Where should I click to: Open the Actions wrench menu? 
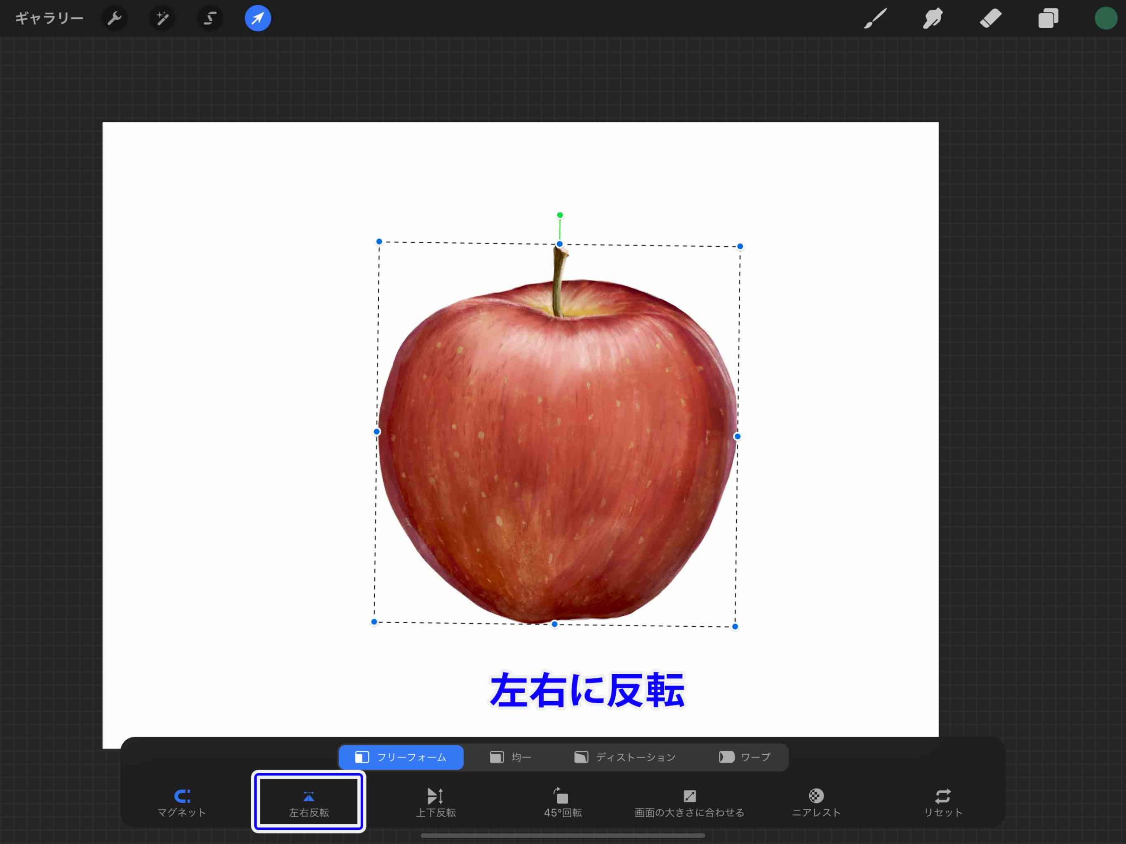(x=114, y=18)
